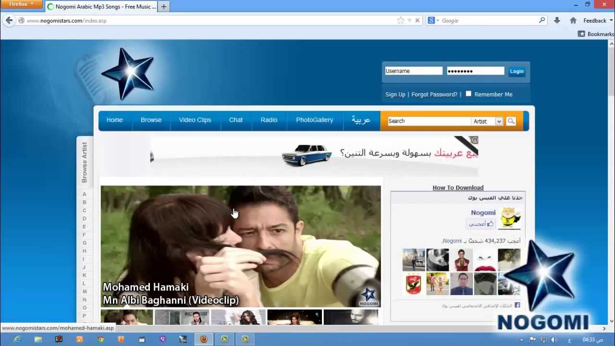The image size is (615, 346).
Task: Click the Forgot Password link
Action: pyautogui.click(x=434, y=94)
